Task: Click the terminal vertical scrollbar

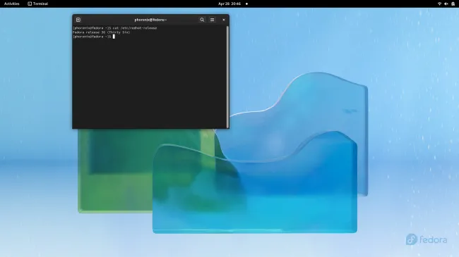Action: tap(227, 77)
